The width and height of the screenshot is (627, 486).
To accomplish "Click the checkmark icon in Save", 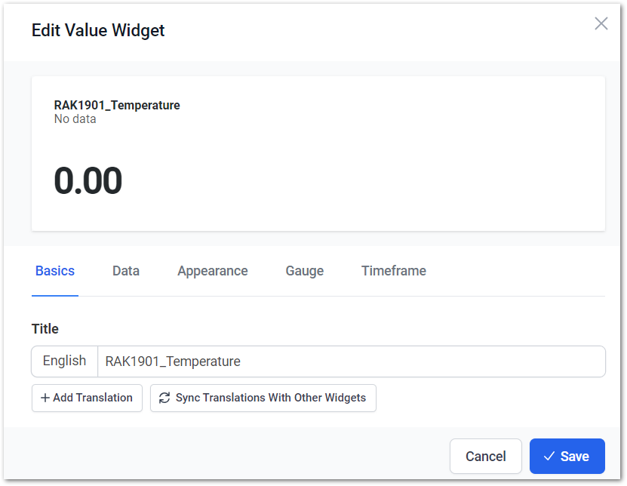I will [549, 456].
